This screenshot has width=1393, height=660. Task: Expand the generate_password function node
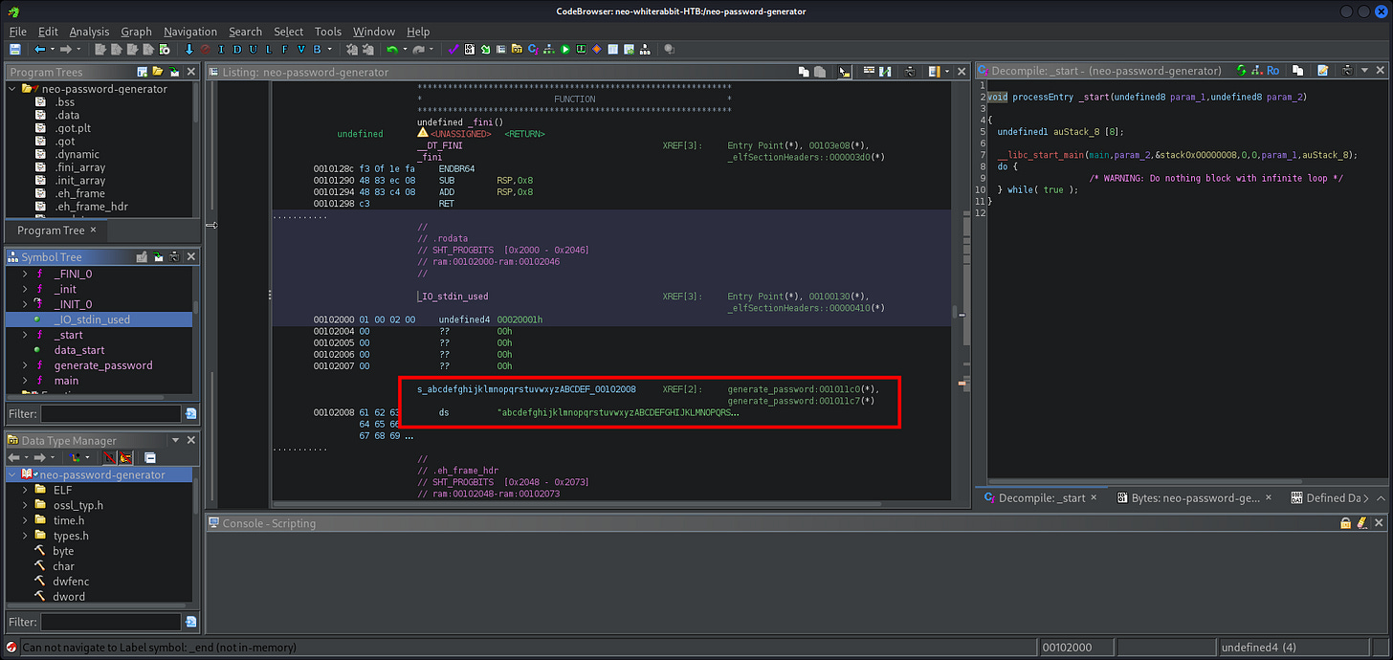25,365
